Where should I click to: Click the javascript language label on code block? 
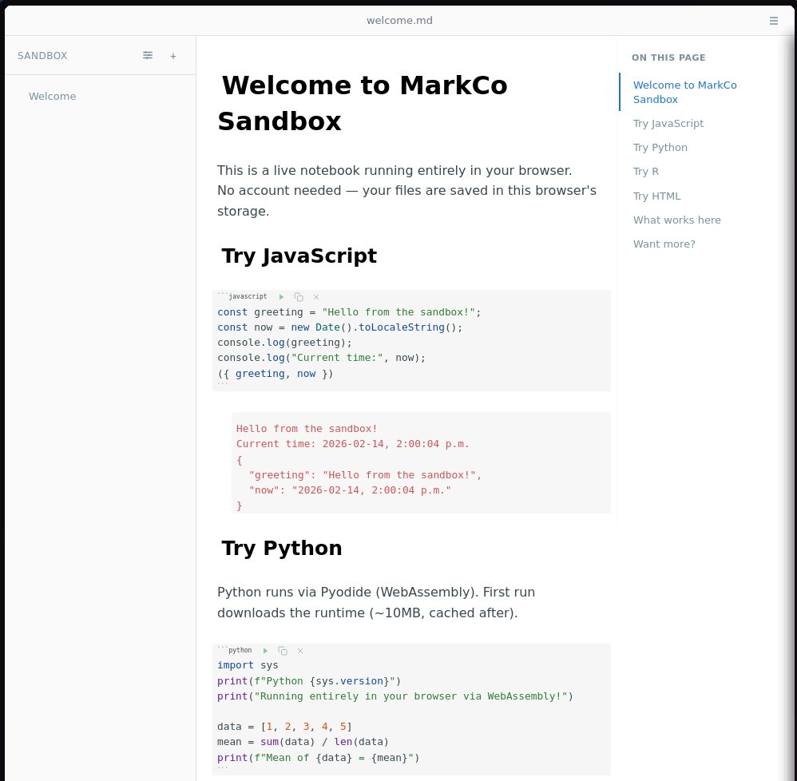[248, 296]
